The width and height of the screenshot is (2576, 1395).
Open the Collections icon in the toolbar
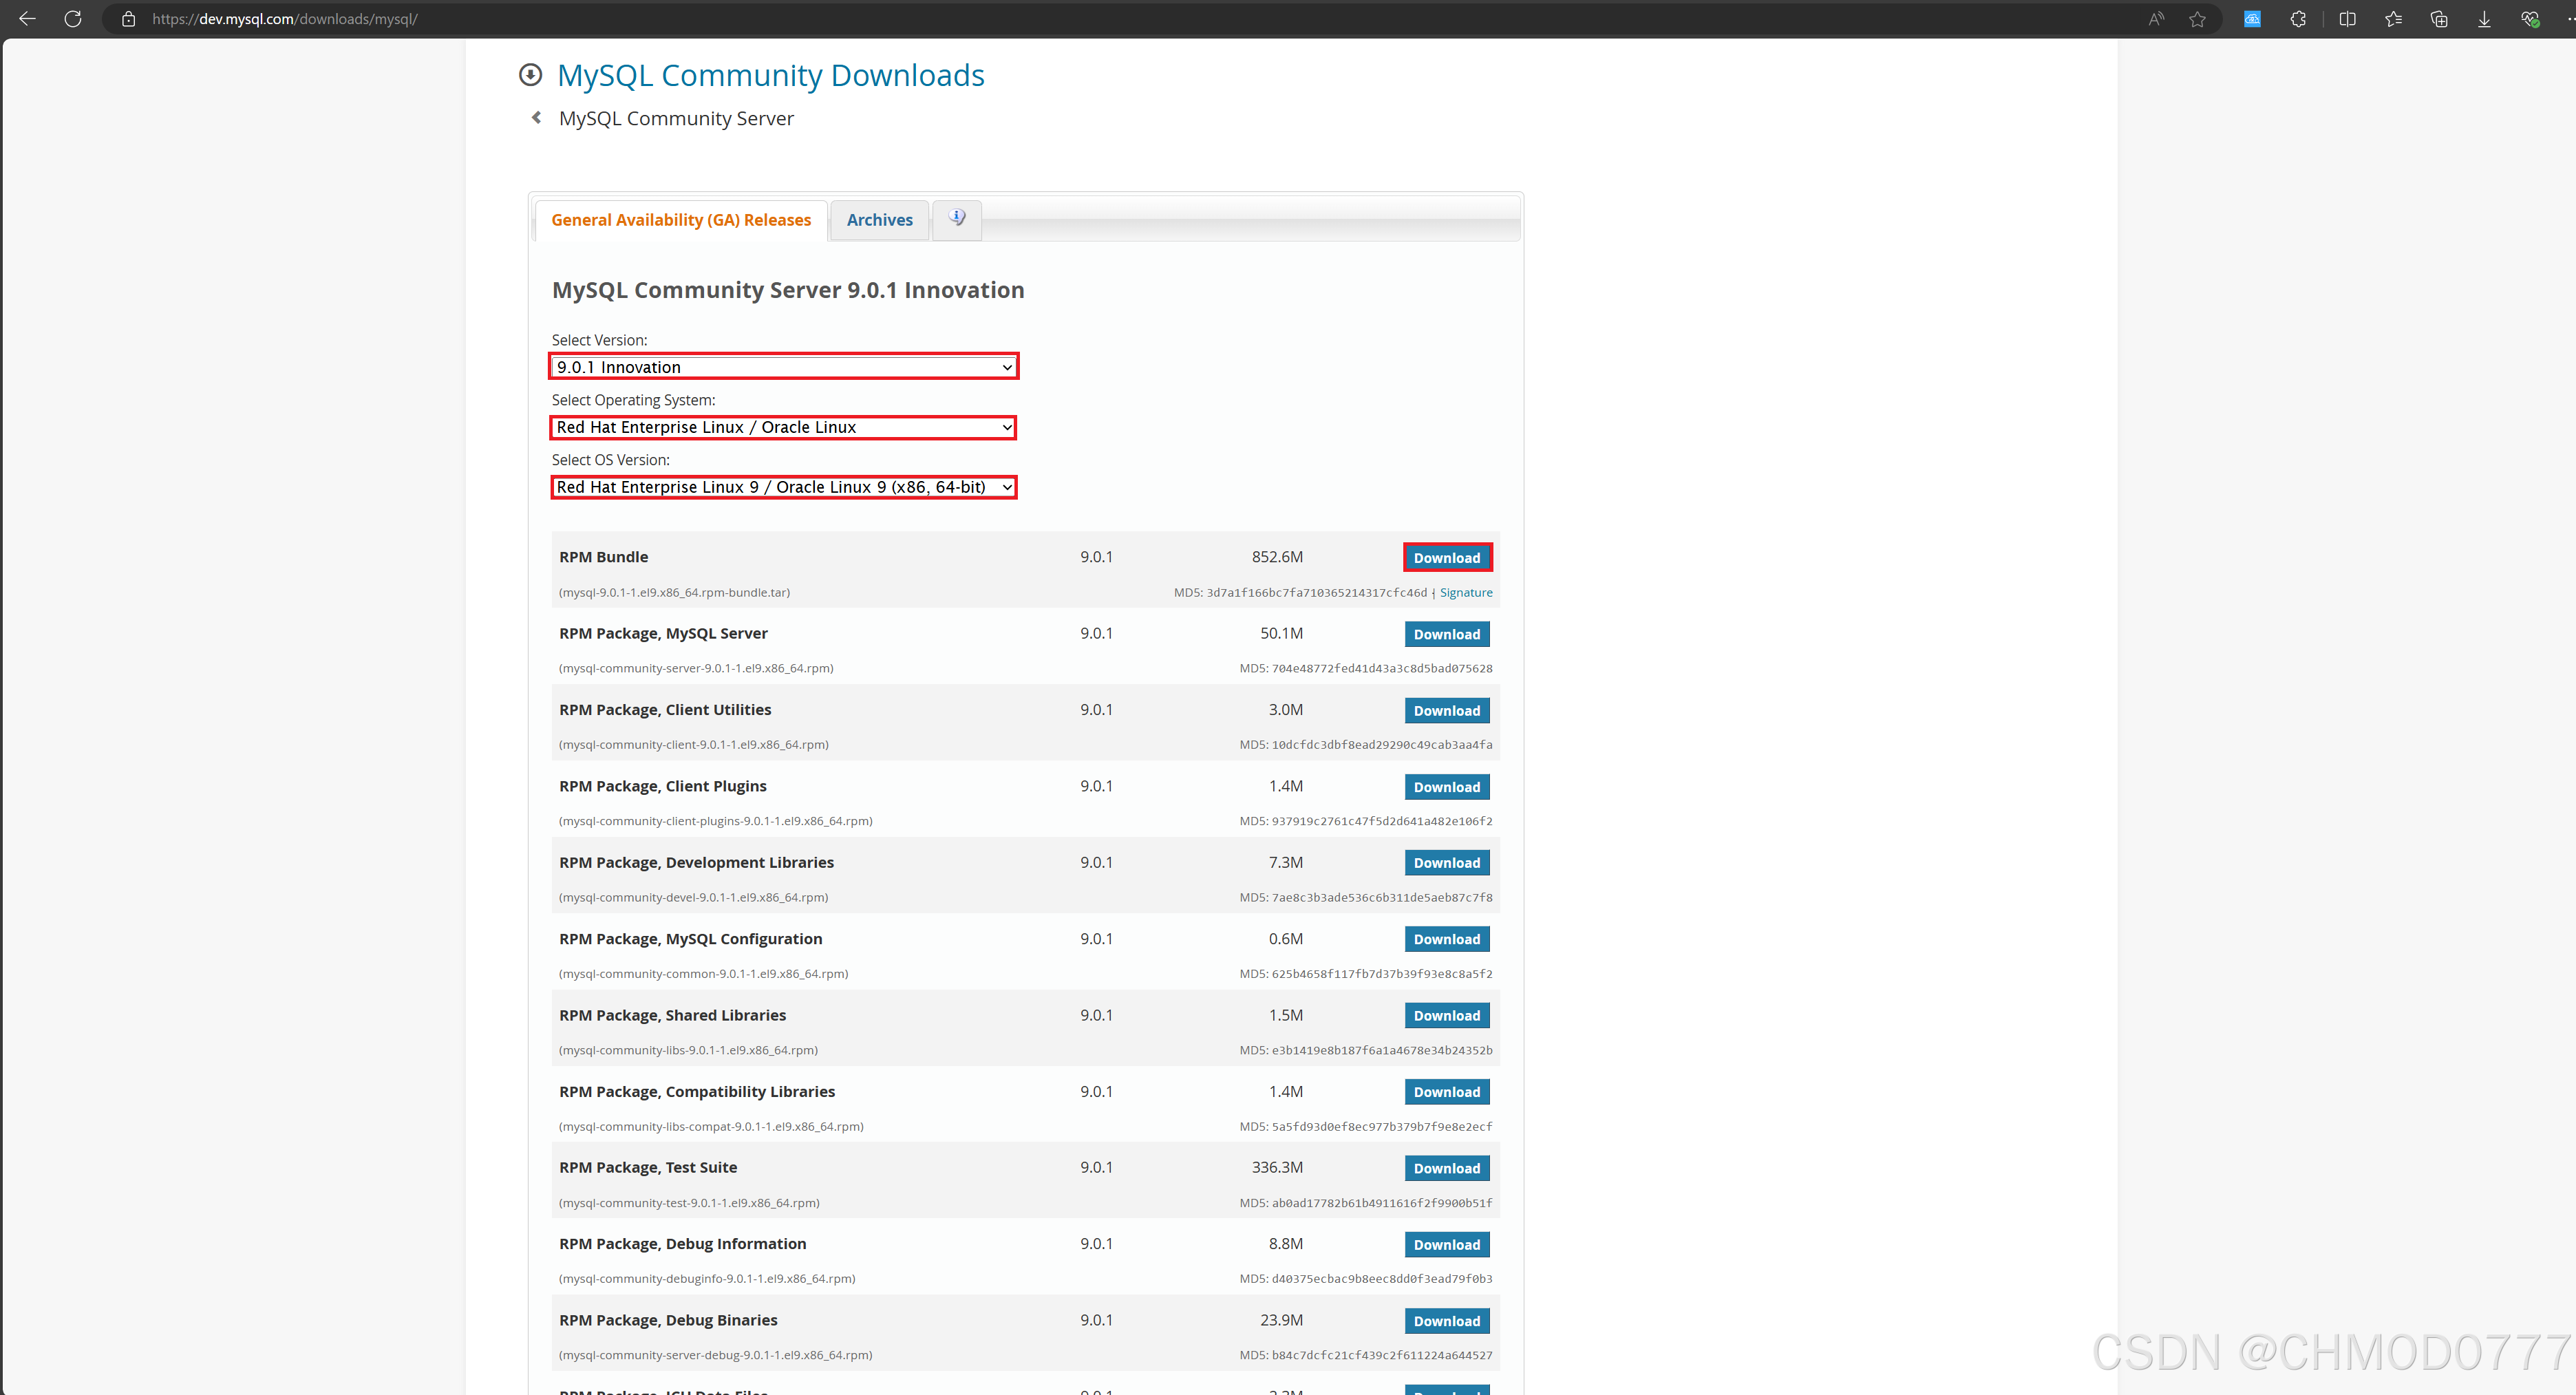(x=2439, y=19)
